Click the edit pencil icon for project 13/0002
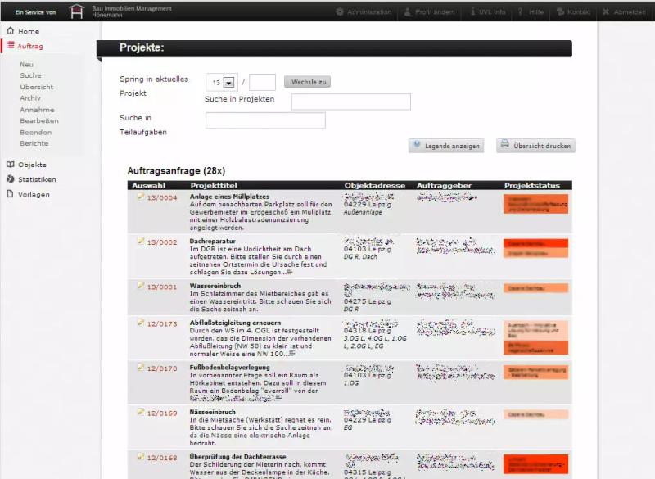Image resolution: width=655 pixels, height=479 pixels. click(x=141, y=241)
